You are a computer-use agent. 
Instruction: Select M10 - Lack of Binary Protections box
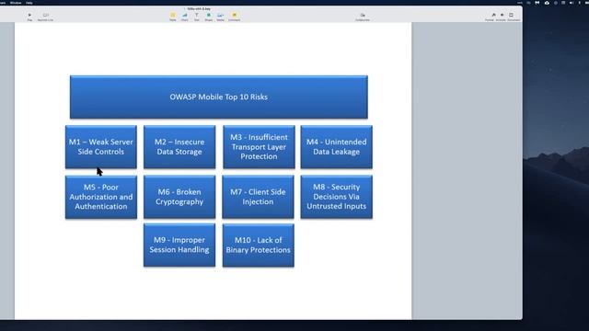point(259,245)
